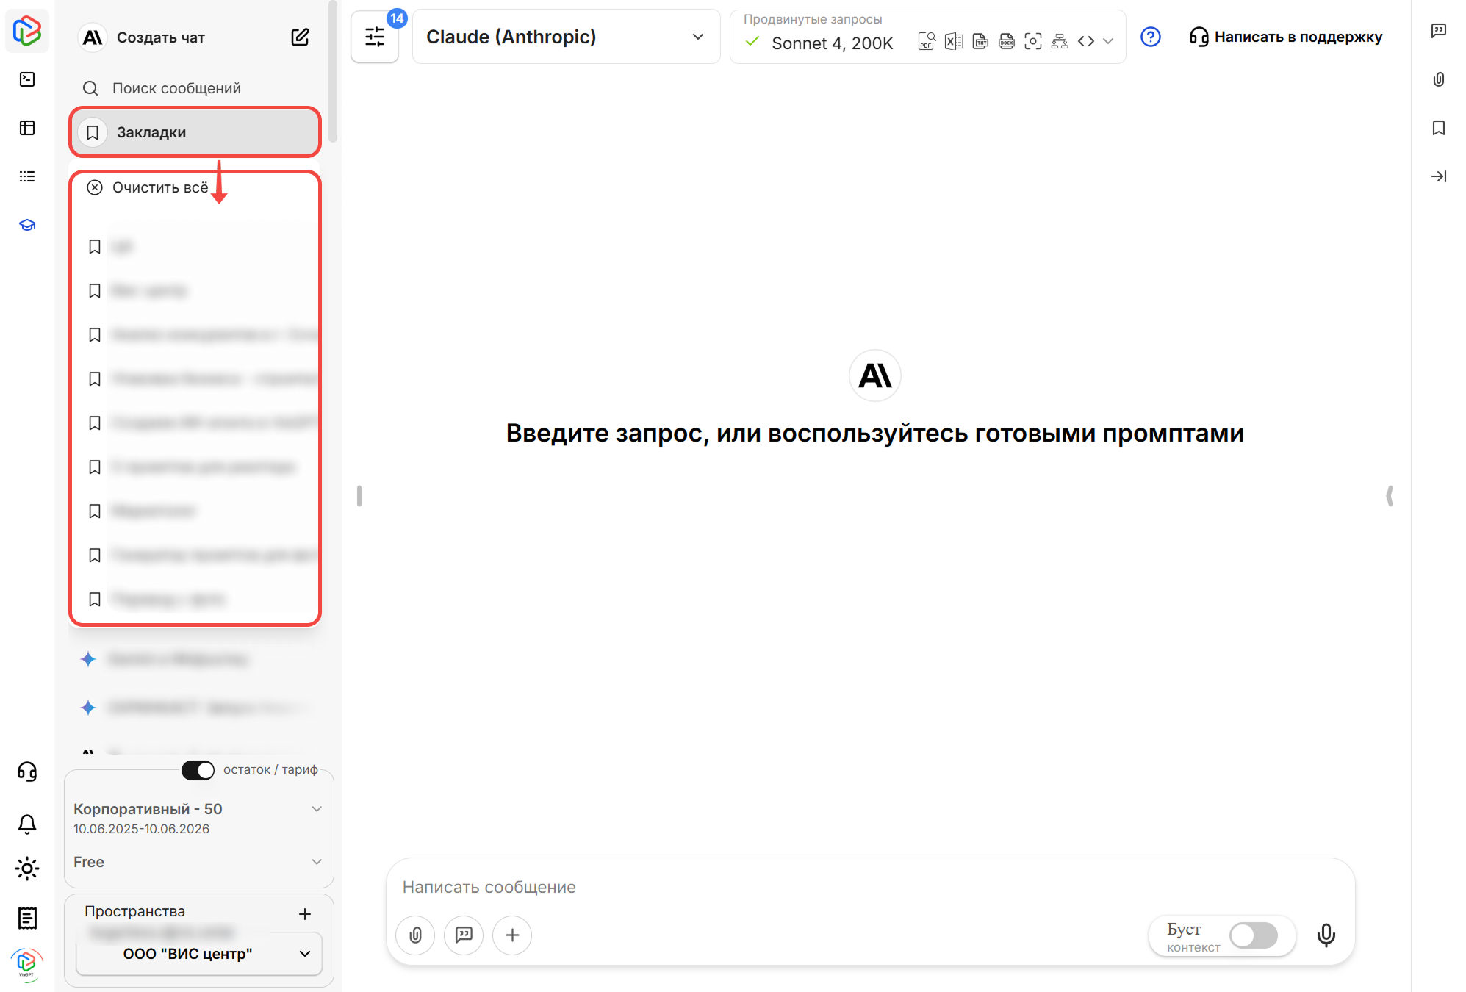Click the PDF search capability icon

point(927,41)
